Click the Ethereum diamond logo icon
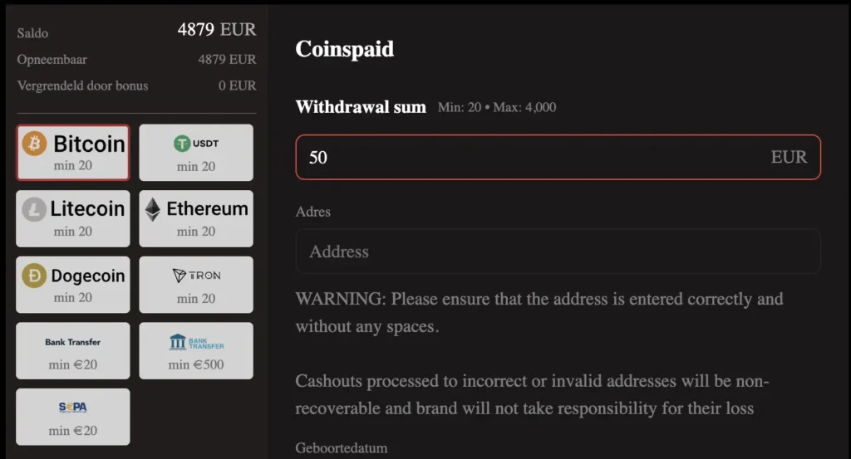 153,209
